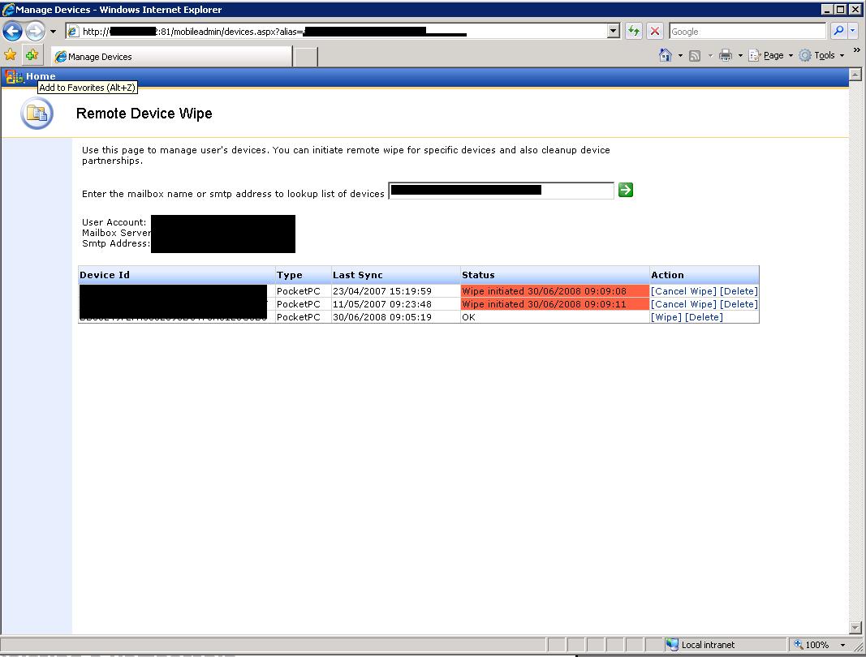Screen dimensions: 866x657
Task: Expand the Print options dropdown arrow
Action: click(740, 56)
